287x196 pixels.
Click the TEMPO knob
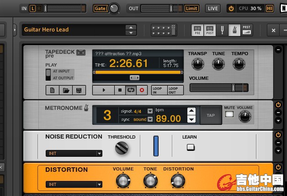pos(239,64)
